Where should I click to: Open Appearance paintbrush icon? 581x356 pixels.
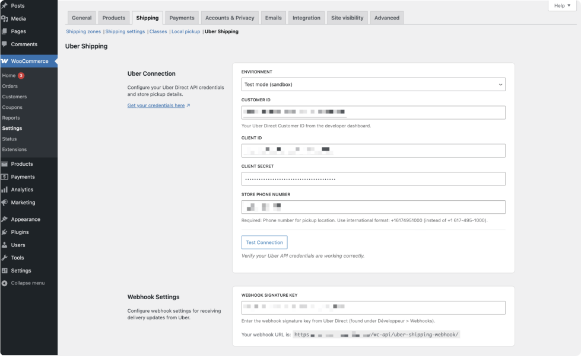pyautogui.click(x=5, y=219)
